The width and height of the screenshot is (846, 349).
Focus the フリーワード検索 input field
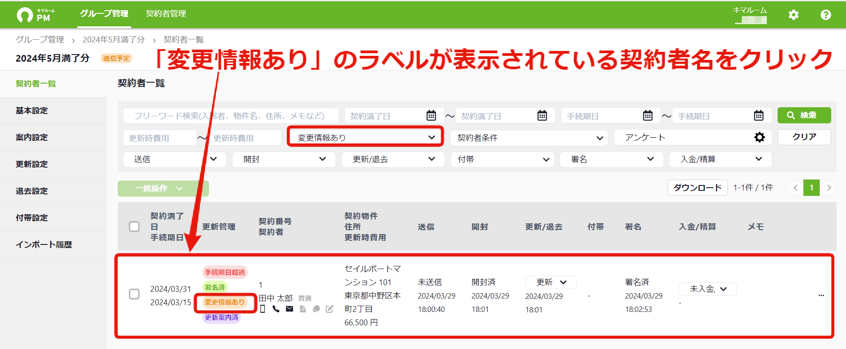coord(231,116)
